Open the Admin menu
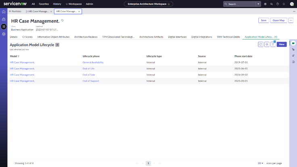The width and height of the screenshot is (297, 167). [x=90, y=4]
